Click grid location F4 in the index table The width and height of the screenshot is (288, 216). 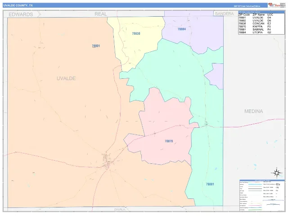[x=269, y=29]
